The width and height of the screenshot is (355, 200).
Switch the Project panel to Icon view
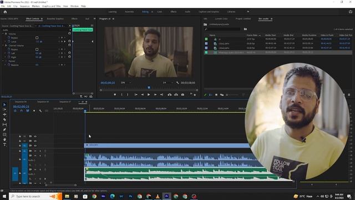click(x=216, y=95)
